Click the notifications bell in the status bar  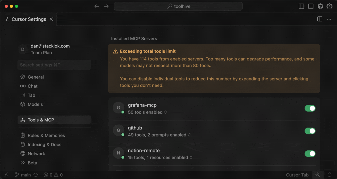(329, 175)
